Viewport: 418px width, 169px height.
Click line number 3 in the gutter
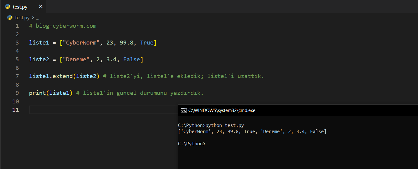click(x=17, y=43)
